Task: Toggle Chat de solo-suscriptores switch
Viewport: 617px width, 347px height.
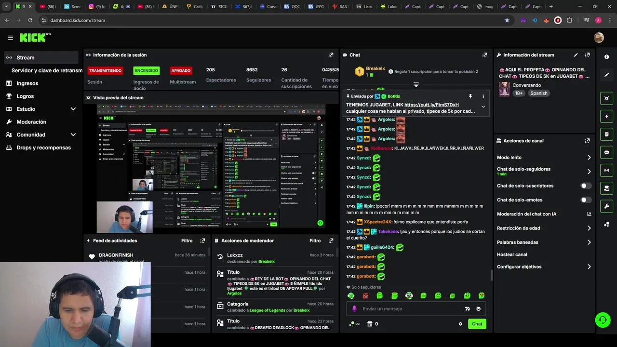Action: tap(586, 186)
